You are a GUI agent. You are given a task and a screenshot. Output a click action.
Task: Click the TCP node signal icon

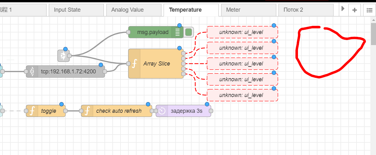click(x=32, y=72)
